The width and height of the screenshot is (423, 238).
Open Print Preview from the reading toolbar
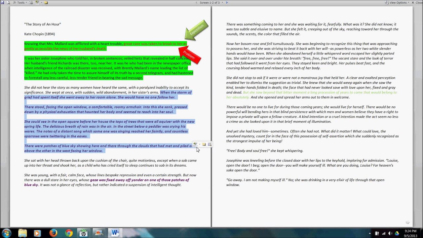coord(8,3)
